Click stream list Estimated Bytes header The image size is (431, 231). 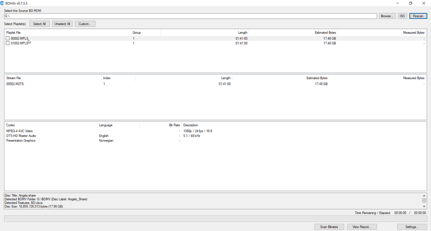coord(281,78)
